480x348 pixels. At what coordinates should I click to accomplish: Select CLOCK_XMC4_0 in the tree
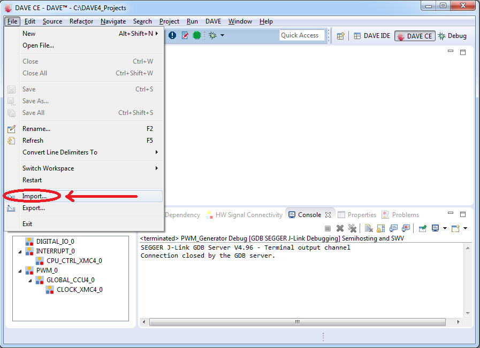point(80,290)
